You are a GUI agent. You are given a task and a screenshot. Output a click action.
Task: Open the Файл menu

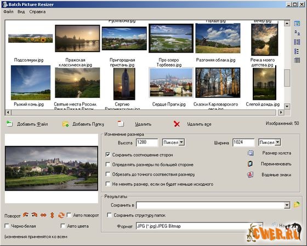coord(8,12)
